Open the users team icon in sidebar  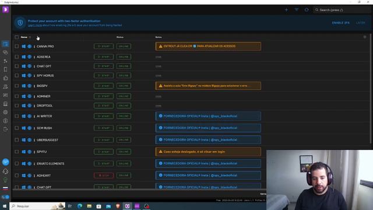click(5, 87)
